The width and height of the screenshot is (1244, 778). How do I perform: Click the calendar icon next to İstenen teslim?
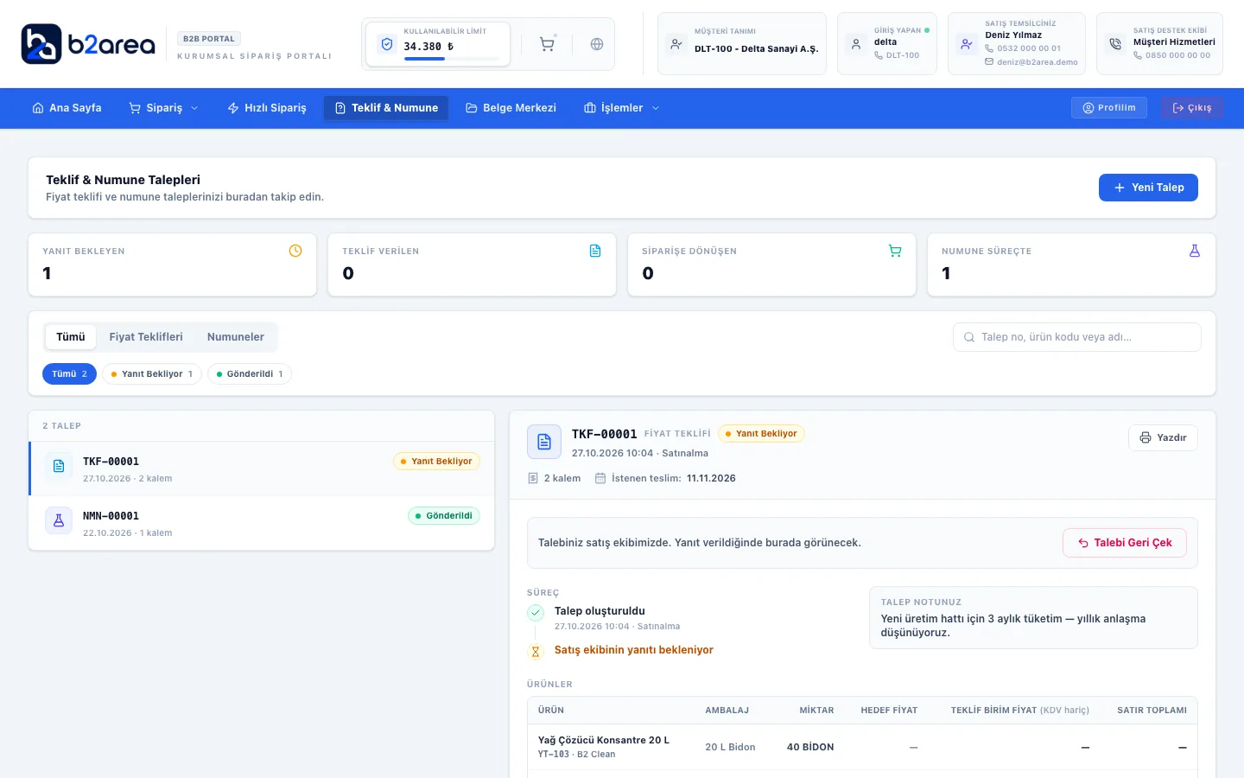pos(600,478)
